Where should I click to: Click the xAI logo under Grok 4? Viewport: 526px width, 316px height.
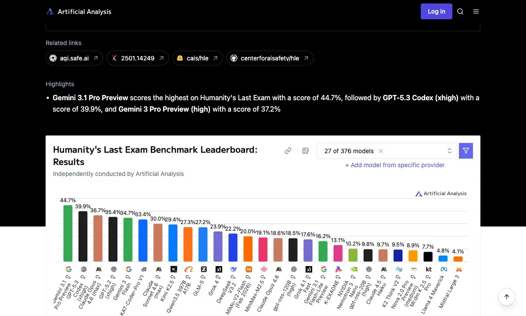[218, 269]
